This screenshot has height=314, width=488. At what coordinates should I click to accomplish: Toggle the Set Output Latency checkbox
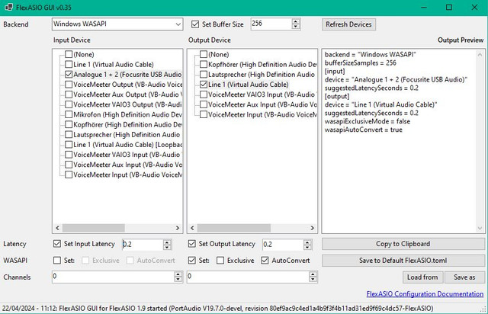tap(192, 244)
